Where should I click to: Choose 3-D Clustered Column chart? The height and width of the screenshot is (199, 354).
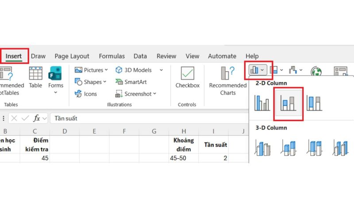coord(262,148)
